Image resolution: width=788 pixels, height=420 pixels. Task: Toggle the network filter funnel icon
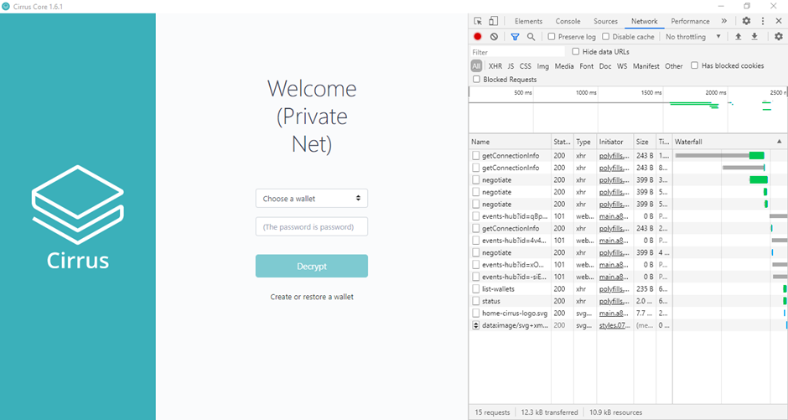515,37
